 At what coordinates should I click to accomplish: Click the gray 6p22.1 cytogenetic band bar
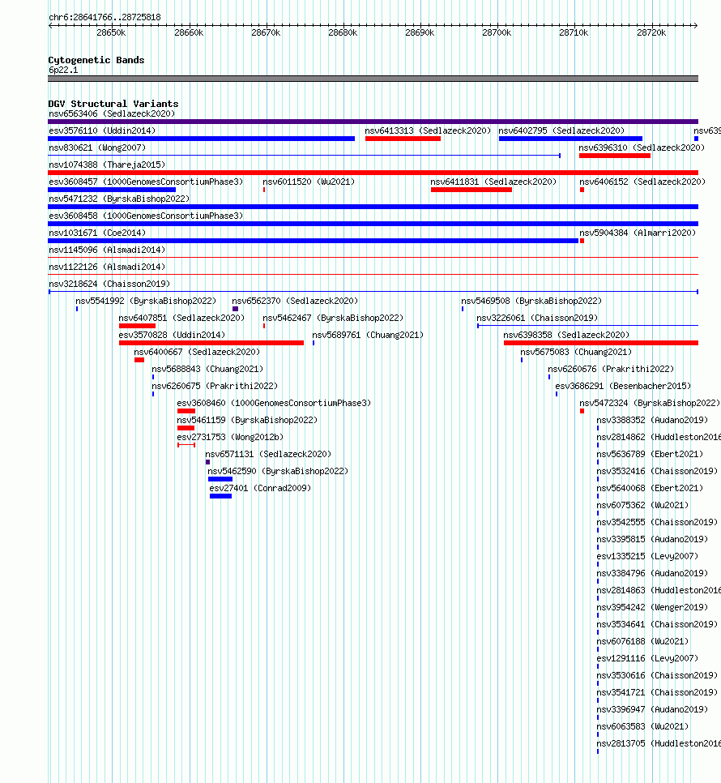coord(373,79)
